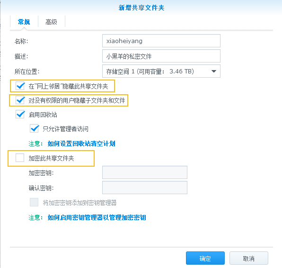Click the 取消 button

click(249, 258)
